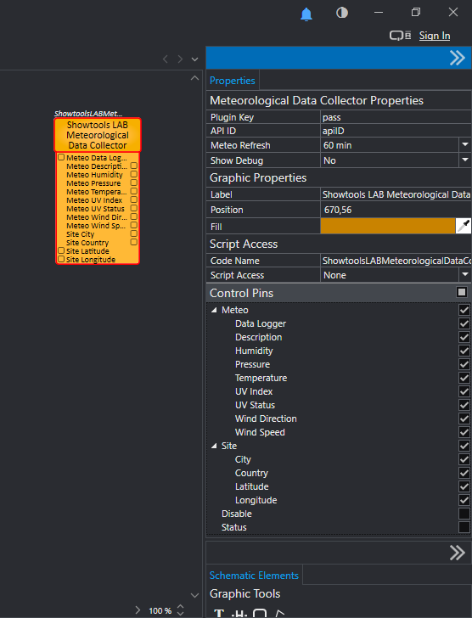
Task: Edit the Code Name field
Action: click(396, 261)
